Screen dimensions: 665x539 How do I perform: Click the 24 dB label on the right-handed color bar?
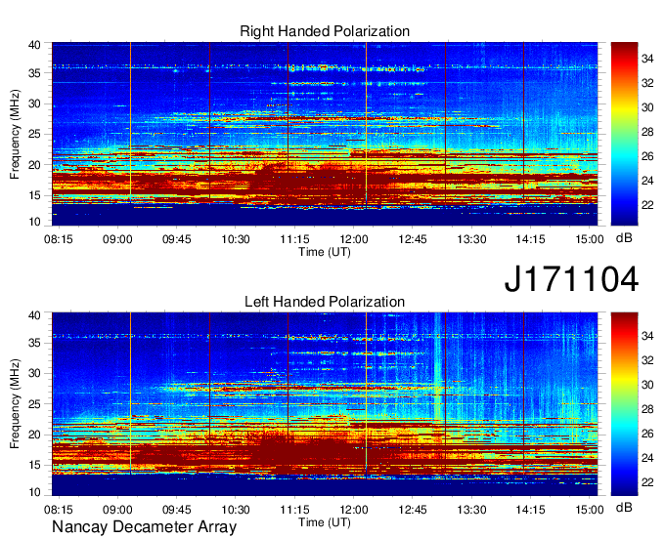pyautogui.click(x=647, y=181)
